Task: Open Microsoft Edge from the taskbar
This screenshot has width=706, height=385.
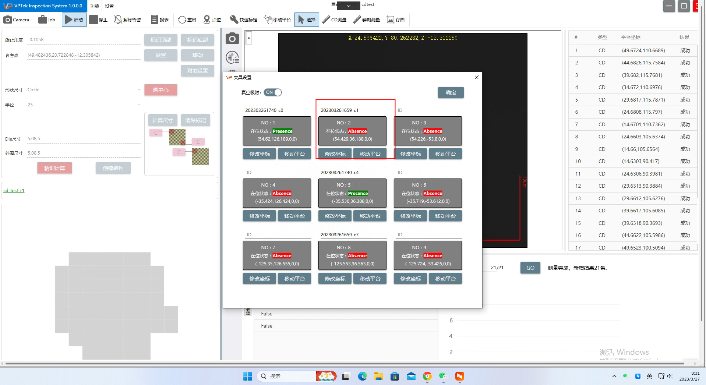Action: (363, 376)
